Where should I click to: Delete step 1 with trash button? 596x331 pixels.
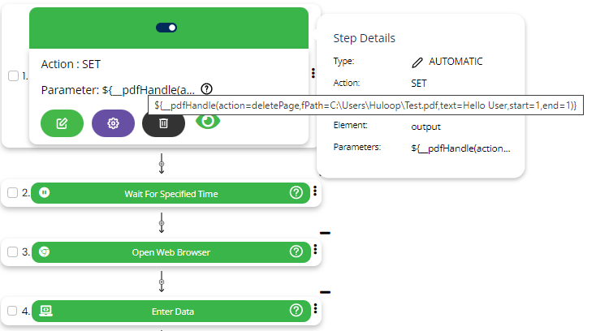[163, 123]
